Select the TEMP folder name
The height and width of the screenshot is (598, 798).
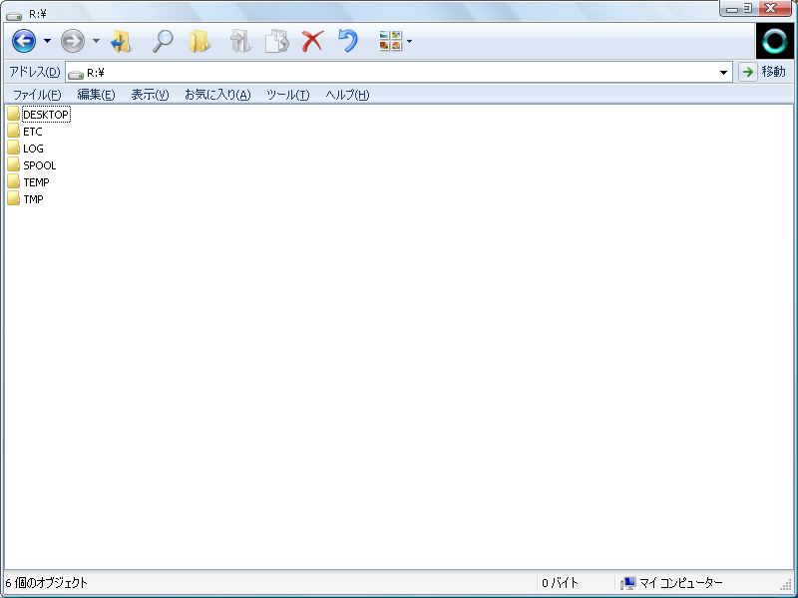[x=36, y=182]
